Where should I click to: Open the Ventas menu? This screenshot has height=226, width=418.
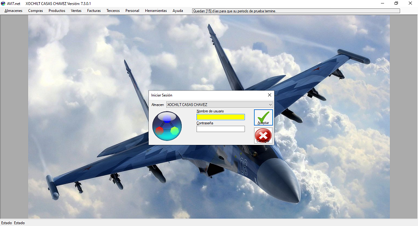[x=76, y=10]
